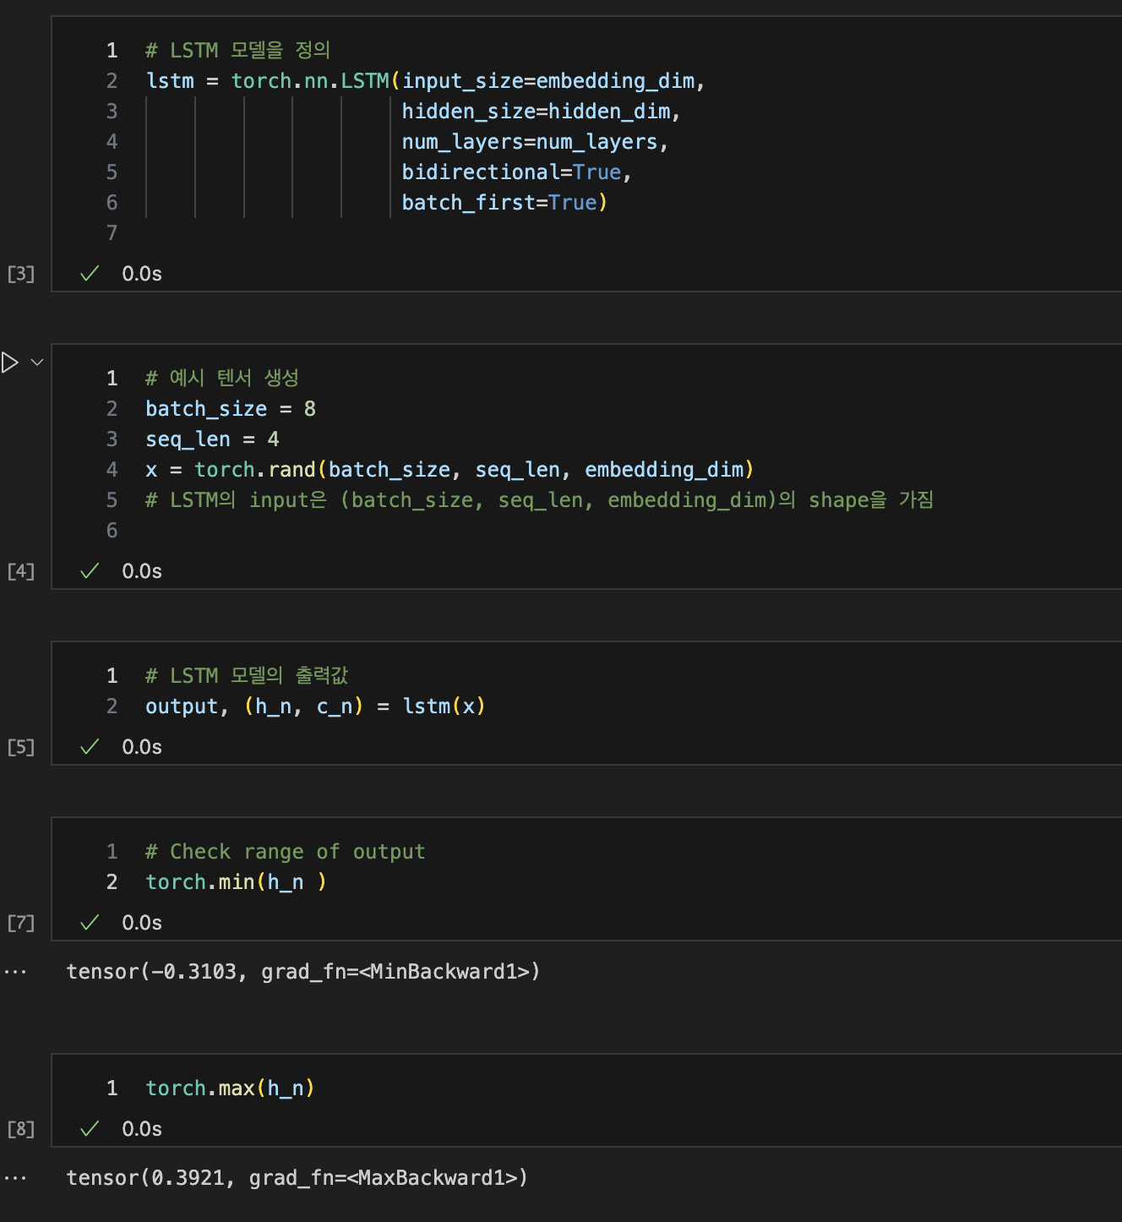Click 0.0s execution time of cell [5]
The width and height of the screenshot is (1122, 1222).
[x=142, y=747]
